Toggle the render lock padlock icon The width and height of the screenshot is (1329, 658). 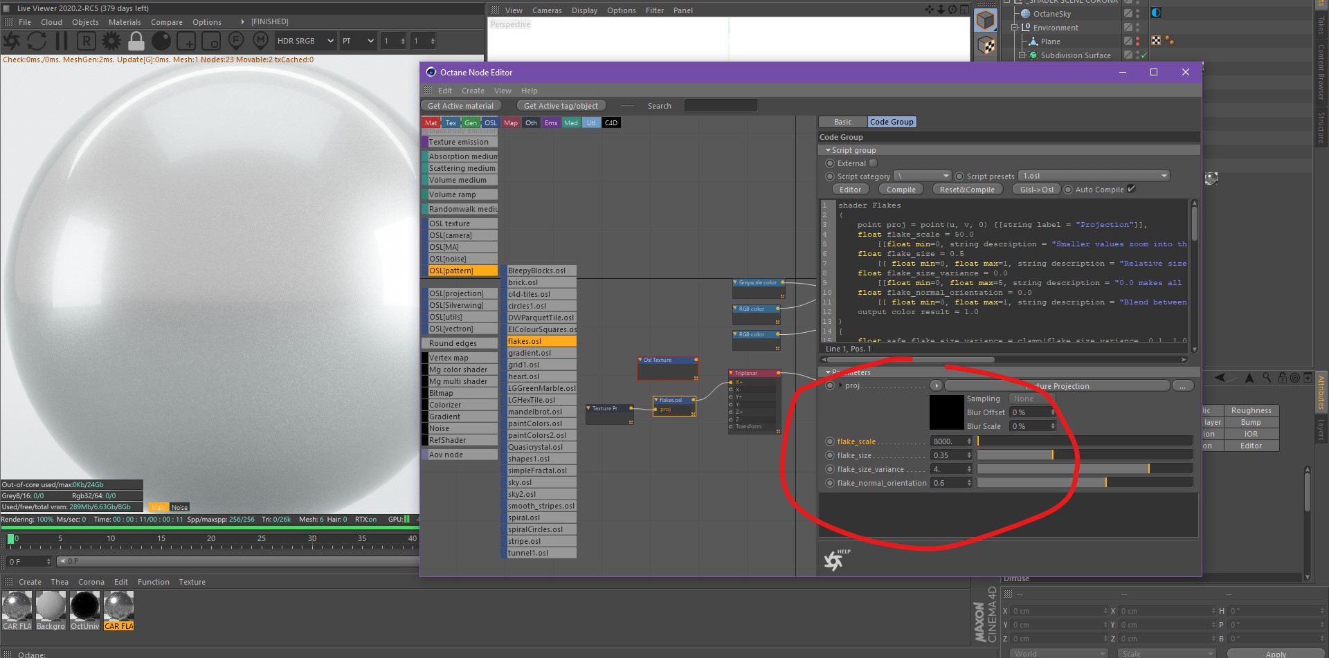coord(136,41)
